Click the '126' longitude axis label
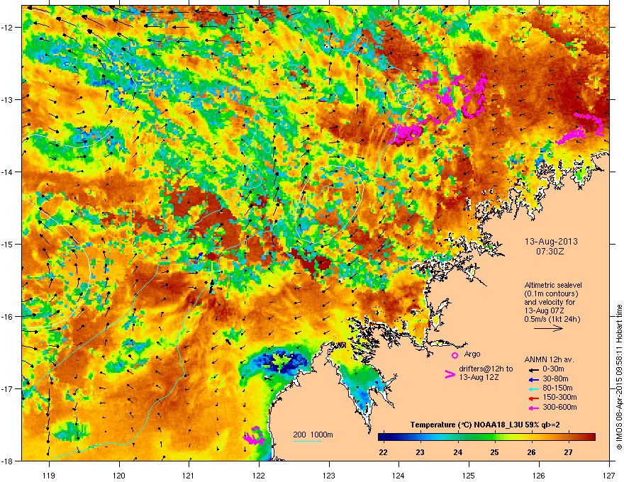The height and width of the screenshot is (482, 624). 539,475
